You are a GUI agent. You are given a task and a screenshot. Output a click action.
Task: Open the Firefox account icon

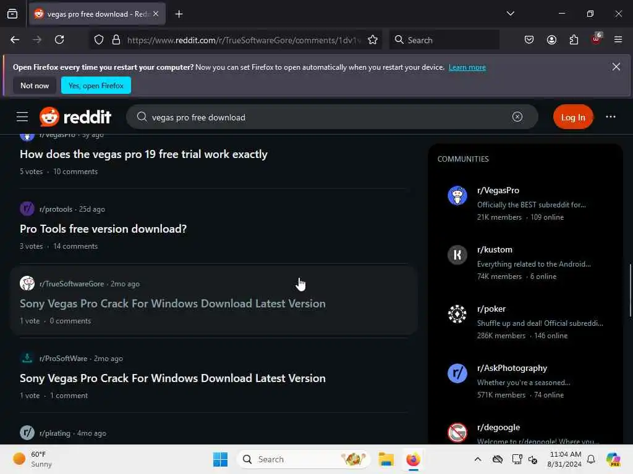[x=551, y=39]
